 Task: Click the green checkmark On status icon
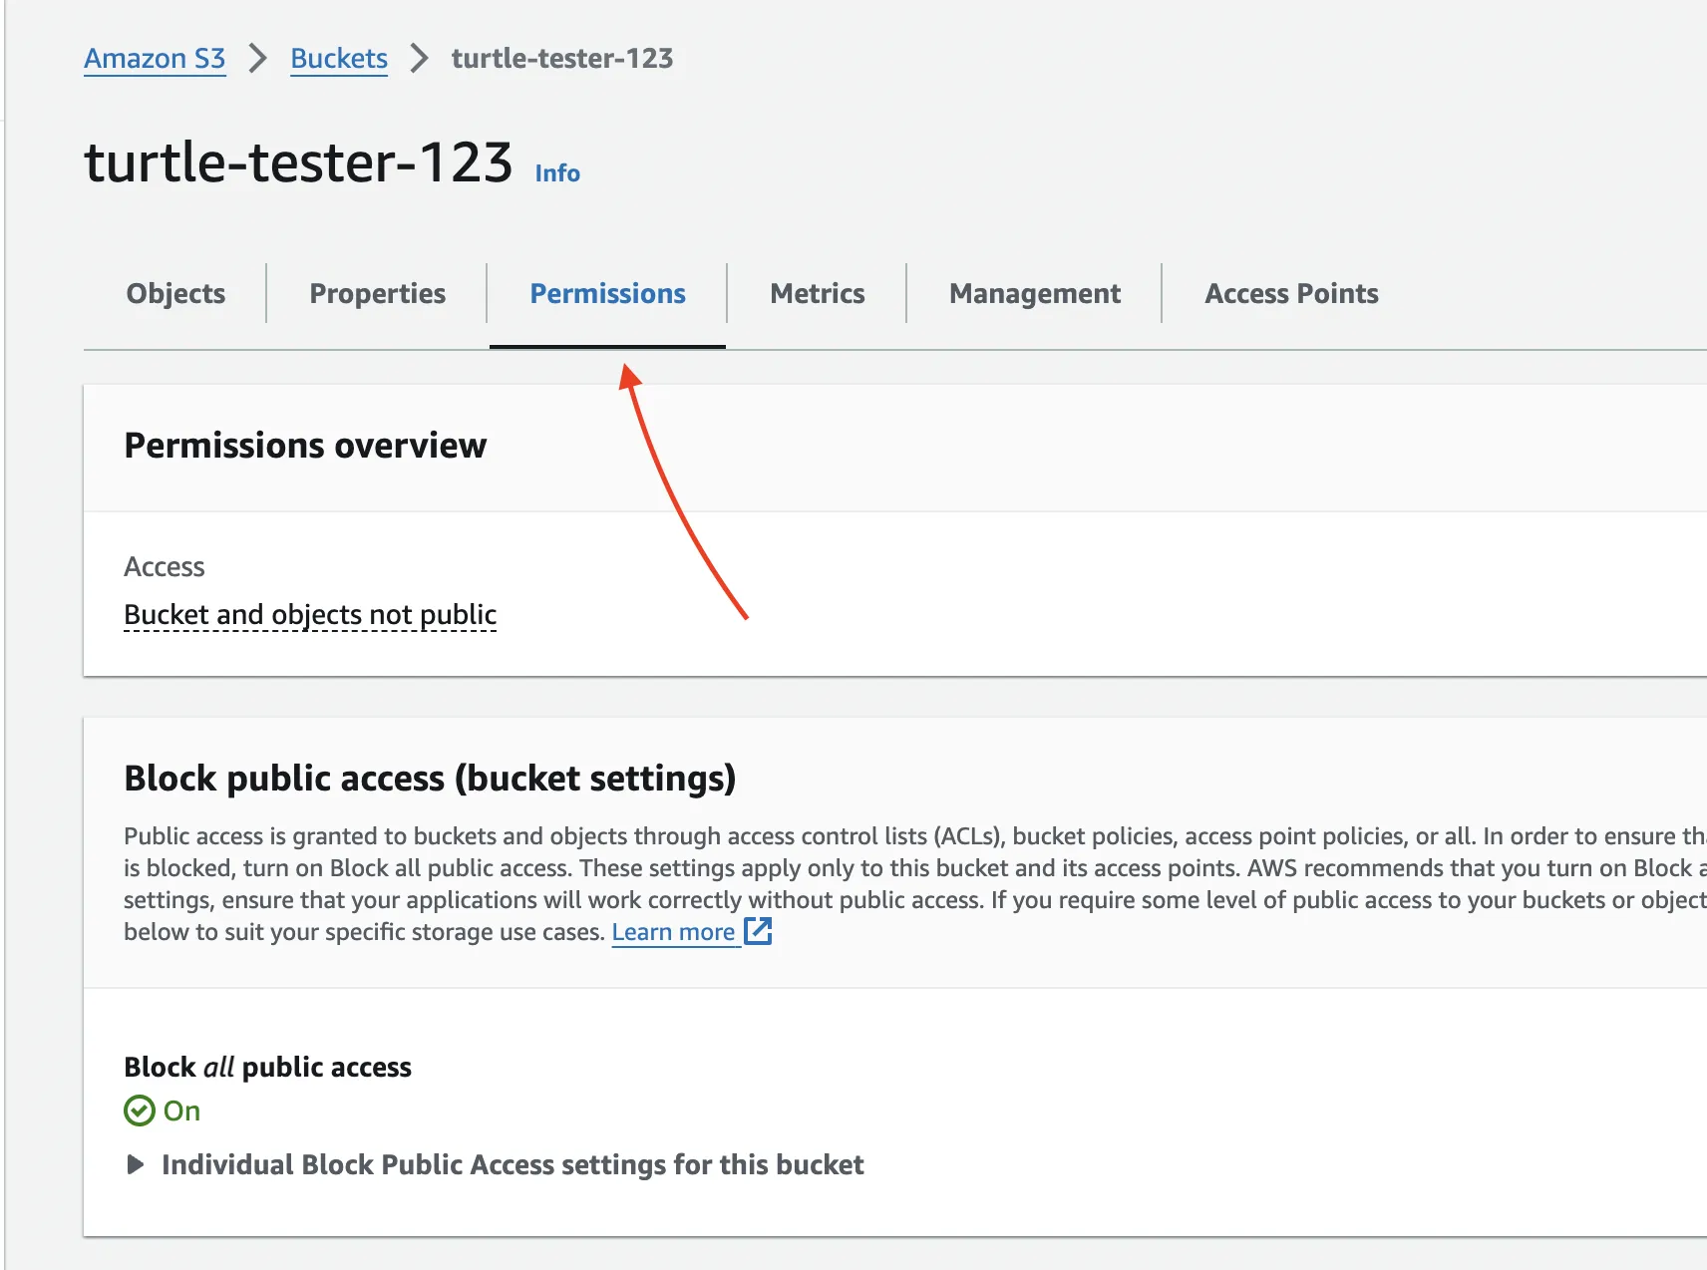coord(140,1111)
